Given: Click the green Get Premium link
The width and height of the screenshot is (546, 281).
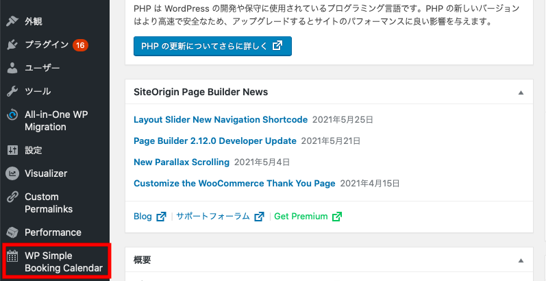Looking at the screenshot, I should [x=301, y=217].
